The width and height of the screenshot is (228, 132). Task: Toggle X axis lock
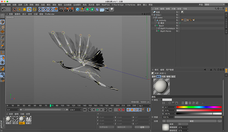tap(41, 9)
